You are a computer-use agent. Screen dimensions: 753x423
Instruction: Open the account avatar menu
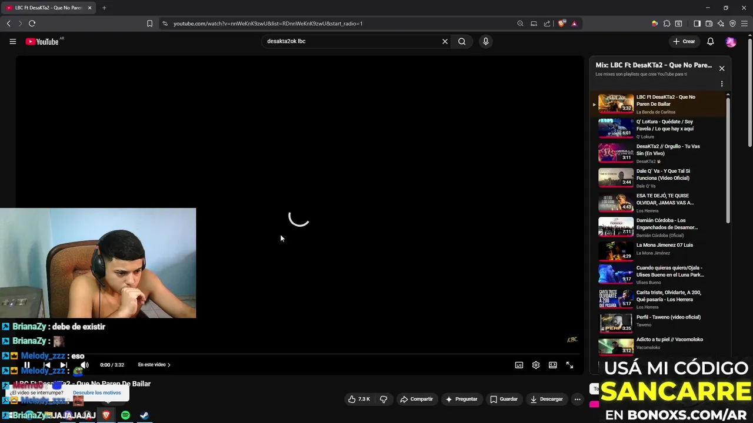click(731, 41)
